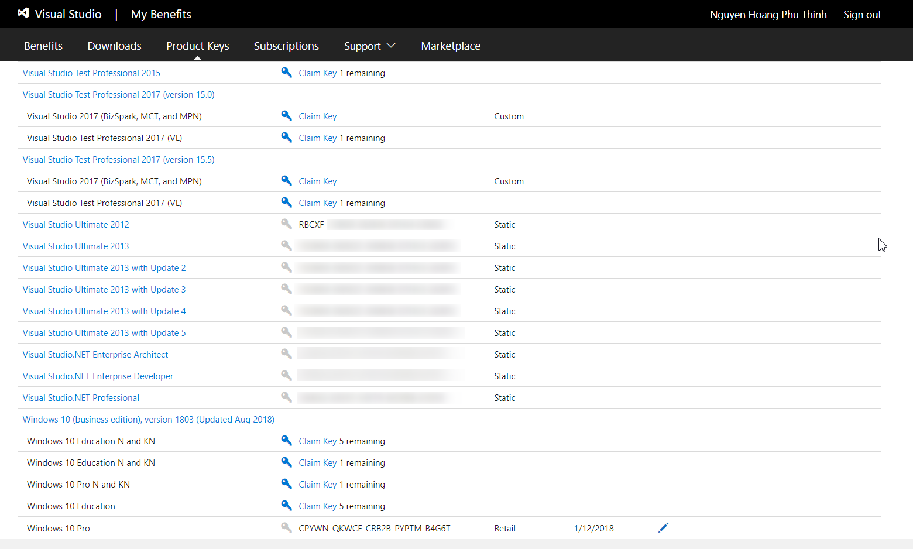Go to the Subscriptions tab
The width and height of the screenshot is (913, 549).
[286, 46]
